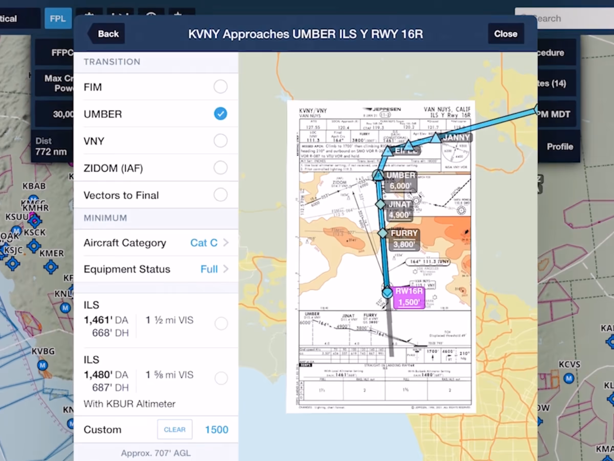
Task: Click the JANNY waypoint triangle on map
Action: (x=436, y=138)
